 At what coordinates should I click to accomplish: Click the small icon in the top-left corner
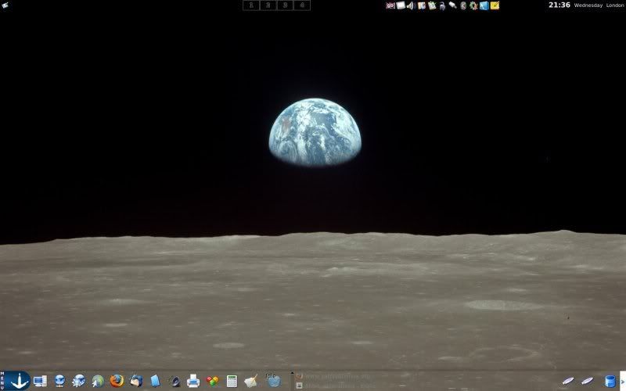click(x=5, y=5)
